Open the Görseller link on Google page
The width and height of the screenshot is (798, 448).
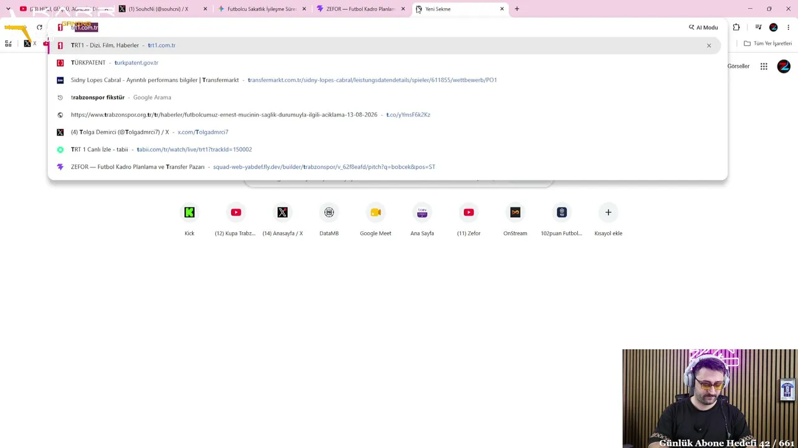point(738,66)
